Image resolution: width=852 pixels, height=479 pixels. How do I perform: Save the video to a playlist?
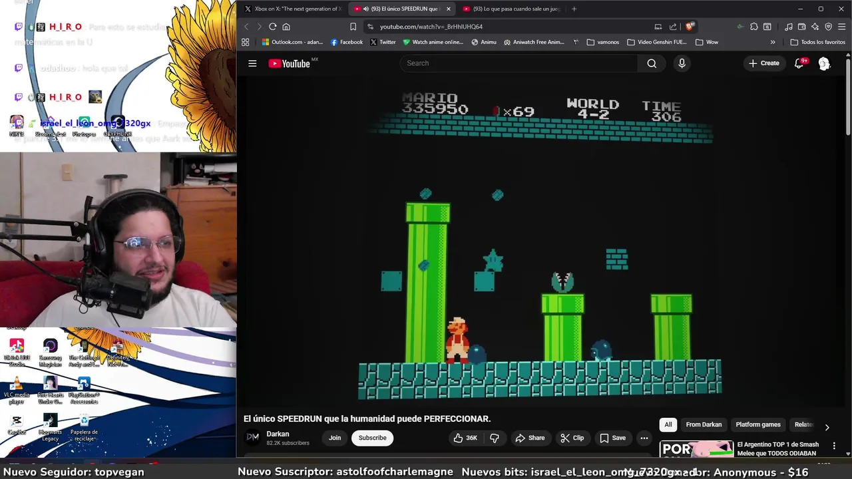tap(612, 438)
